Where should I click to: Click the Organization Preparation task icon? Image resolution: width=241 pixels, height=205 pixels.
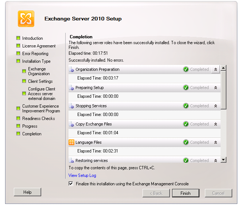tap(71, 69)
